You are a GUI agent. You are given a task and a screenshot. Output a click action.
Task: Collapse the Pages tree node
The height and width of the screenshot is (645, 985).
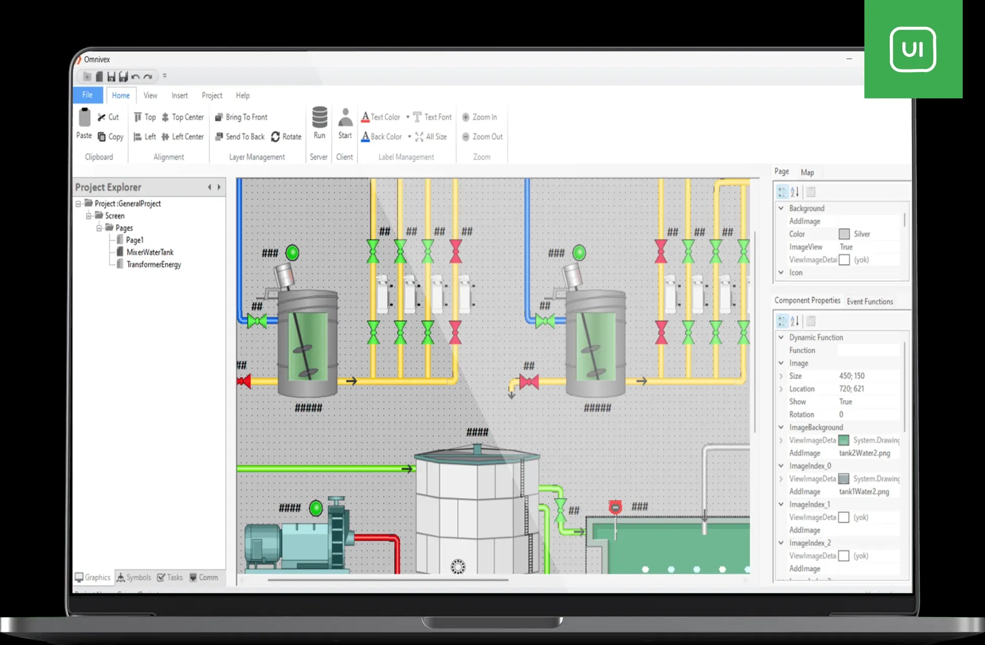click(x=100, y=228)
